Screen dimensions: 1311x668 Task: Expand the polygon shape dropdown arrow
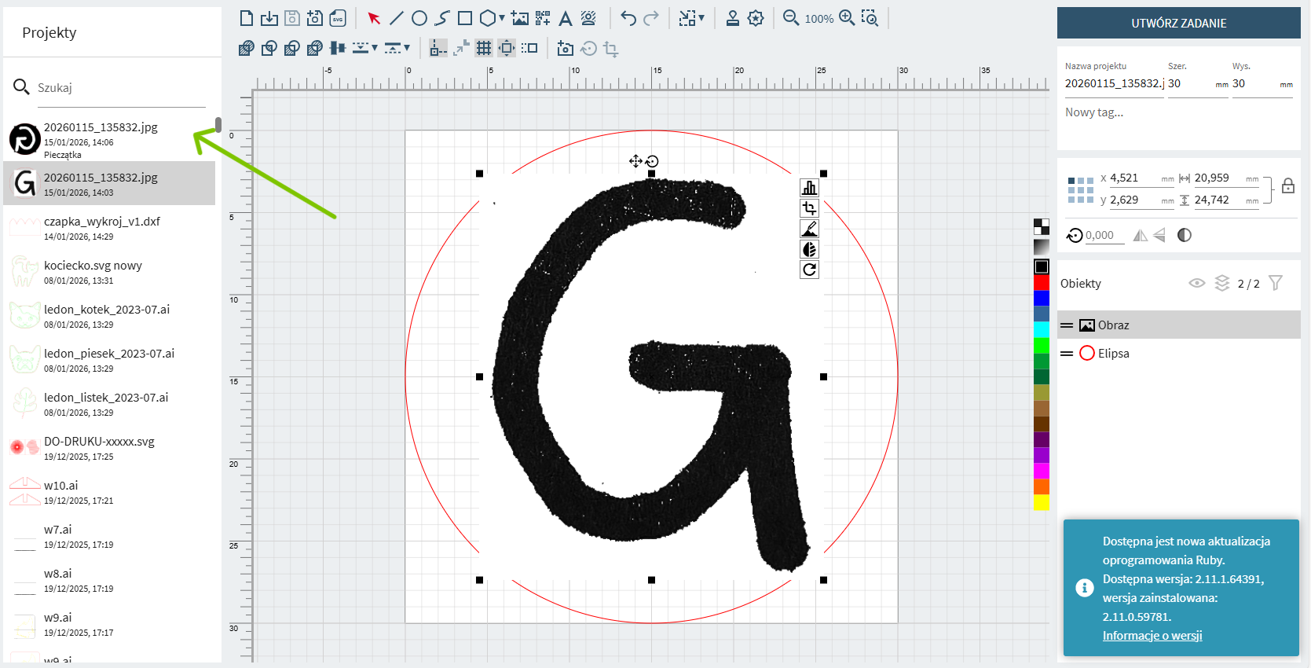pyautogui.click(x=502, y=18)
